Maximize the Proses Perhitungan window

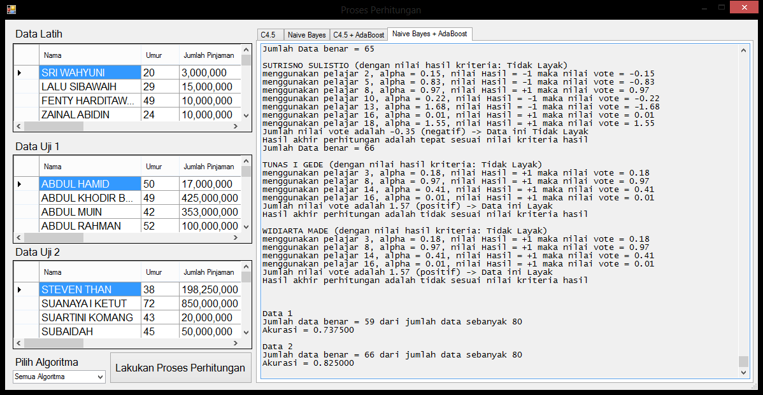click(721, 8)
